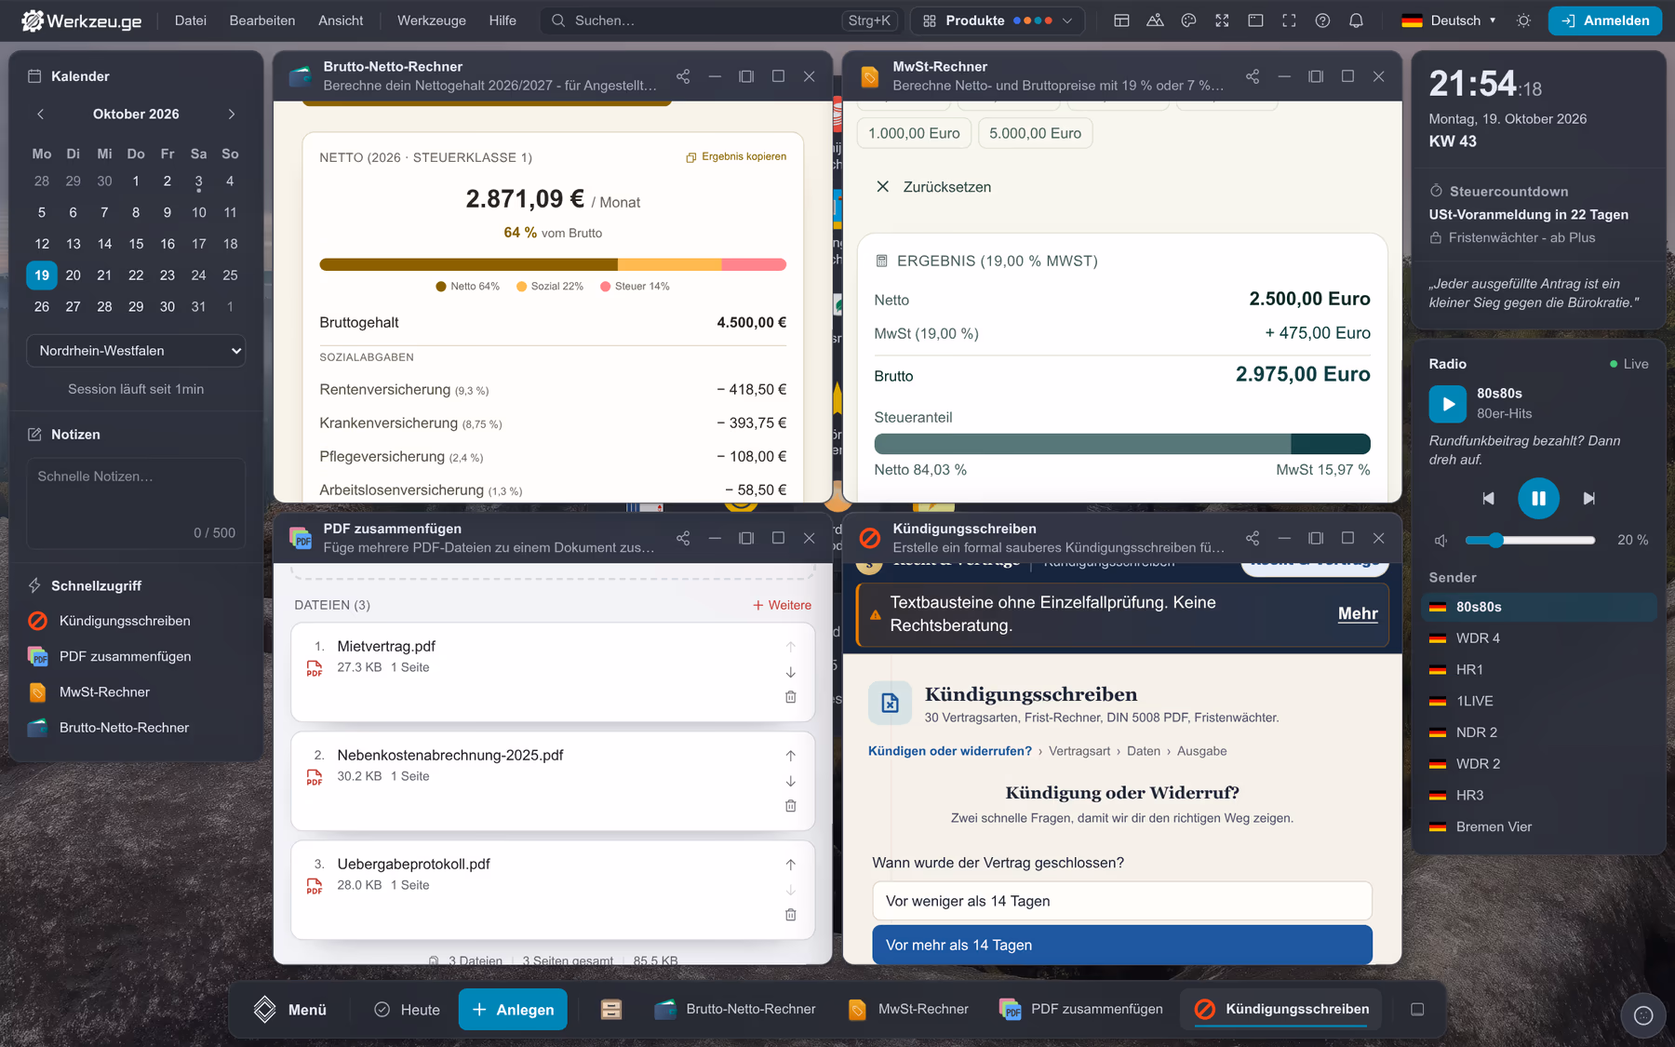Open the Deutsch language selector
This screenshot has width=1675, height=1047.
[1449, 20]
